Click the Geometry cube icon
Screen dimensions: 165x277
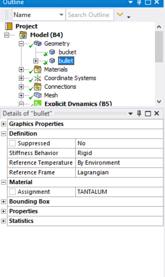click(38, 43)
